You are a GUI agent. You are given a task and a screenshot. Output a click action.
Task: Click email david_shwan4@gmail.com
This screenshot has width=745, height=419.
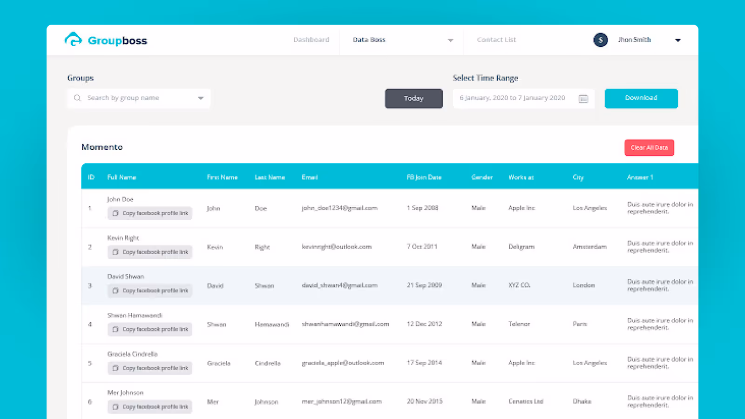click(x=339, y=285)
